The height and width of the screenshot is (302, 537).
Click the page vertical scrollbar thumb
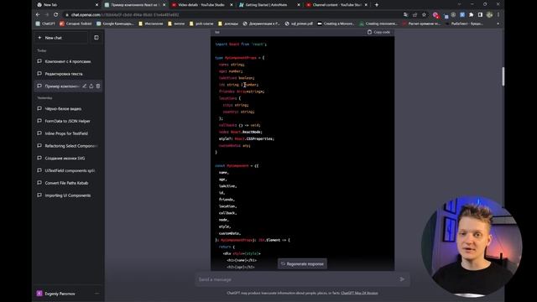click(x=503, y=76)
